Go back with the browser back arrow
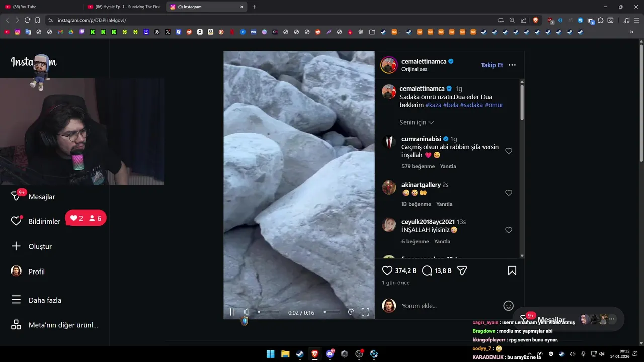The image size is (644, 362). 7,20
